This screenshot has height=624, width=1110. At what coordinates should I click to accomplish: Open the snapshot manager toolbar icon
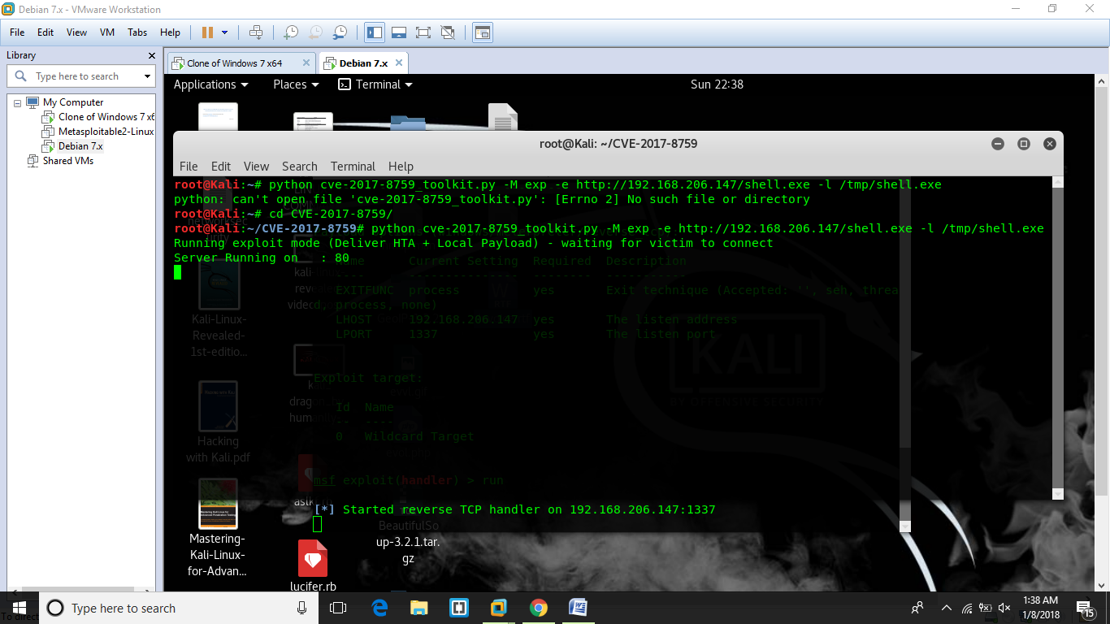pos(340,32)
